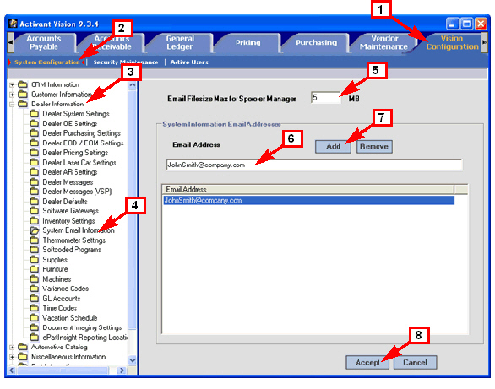495x389 pixels.
Task: Click Thermometer Settings folder icon
Action: click(x=35, y=240)
